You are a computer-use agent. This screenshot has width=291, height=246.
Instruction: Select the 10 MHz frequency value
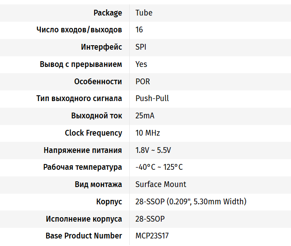click(147, 133)
